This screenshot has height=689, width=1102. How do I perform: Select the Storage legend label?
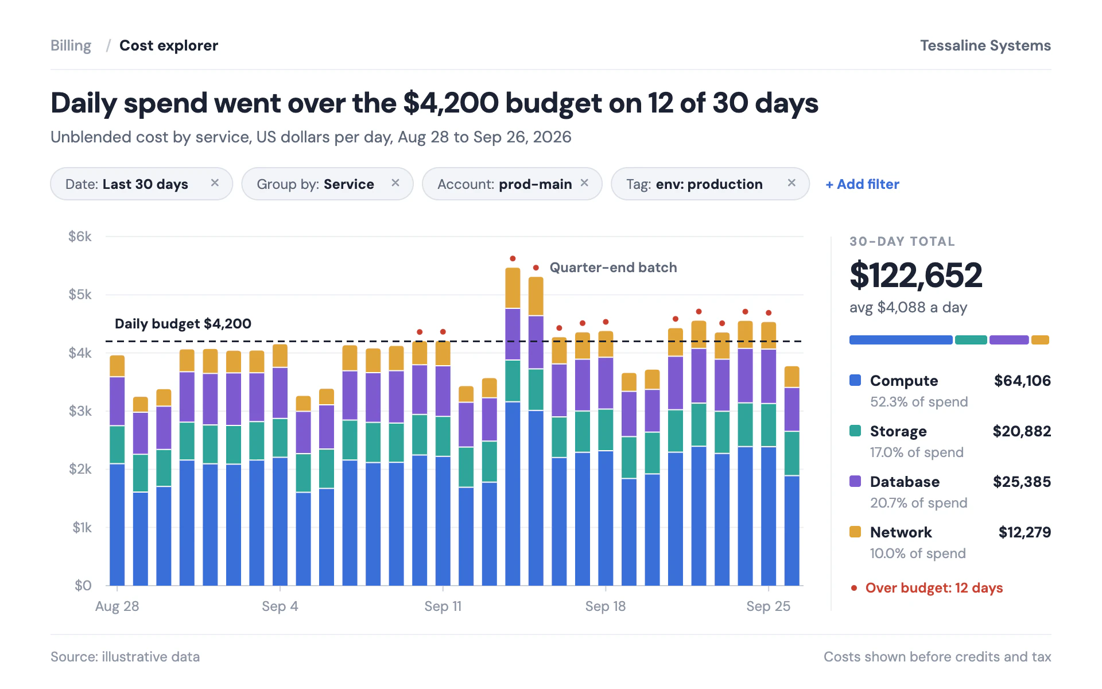click(898, 431)
